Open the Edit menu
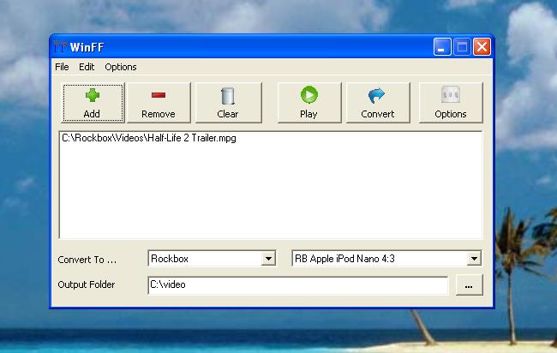Viewport: 557px width, 353px height. point(87,67)
